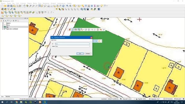Zoom to full extent of the map
The width and height of the screenshot is (185, 104).
point(39,6)
